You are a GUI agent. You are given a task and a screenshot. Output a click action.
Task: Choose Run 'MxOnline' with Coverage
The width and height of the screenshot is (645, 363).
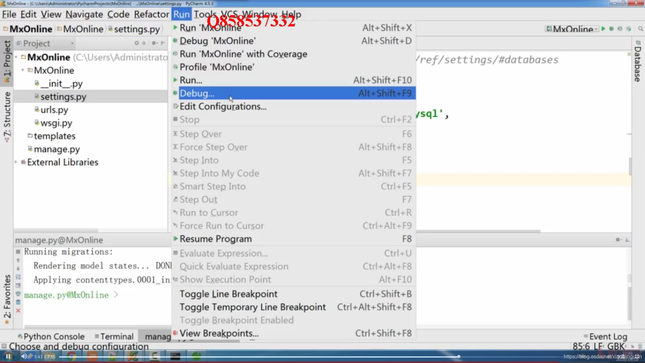point(294,54)
